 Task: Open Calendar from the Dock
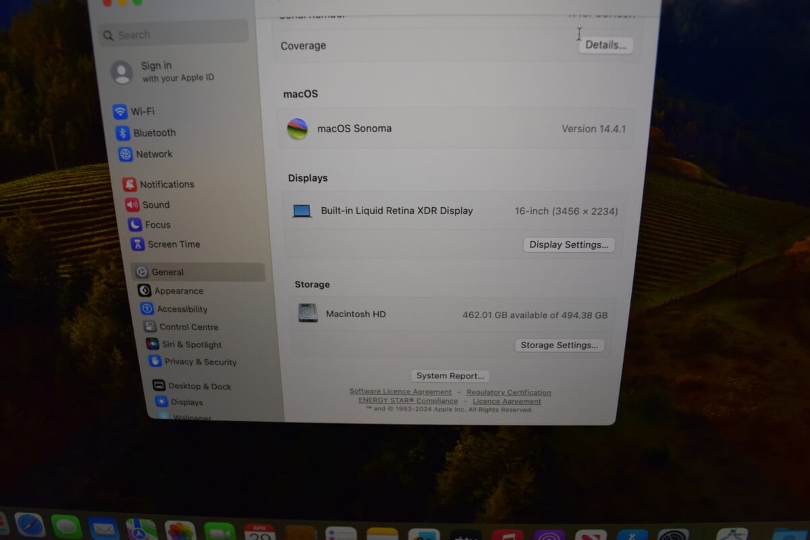(259, 533)
